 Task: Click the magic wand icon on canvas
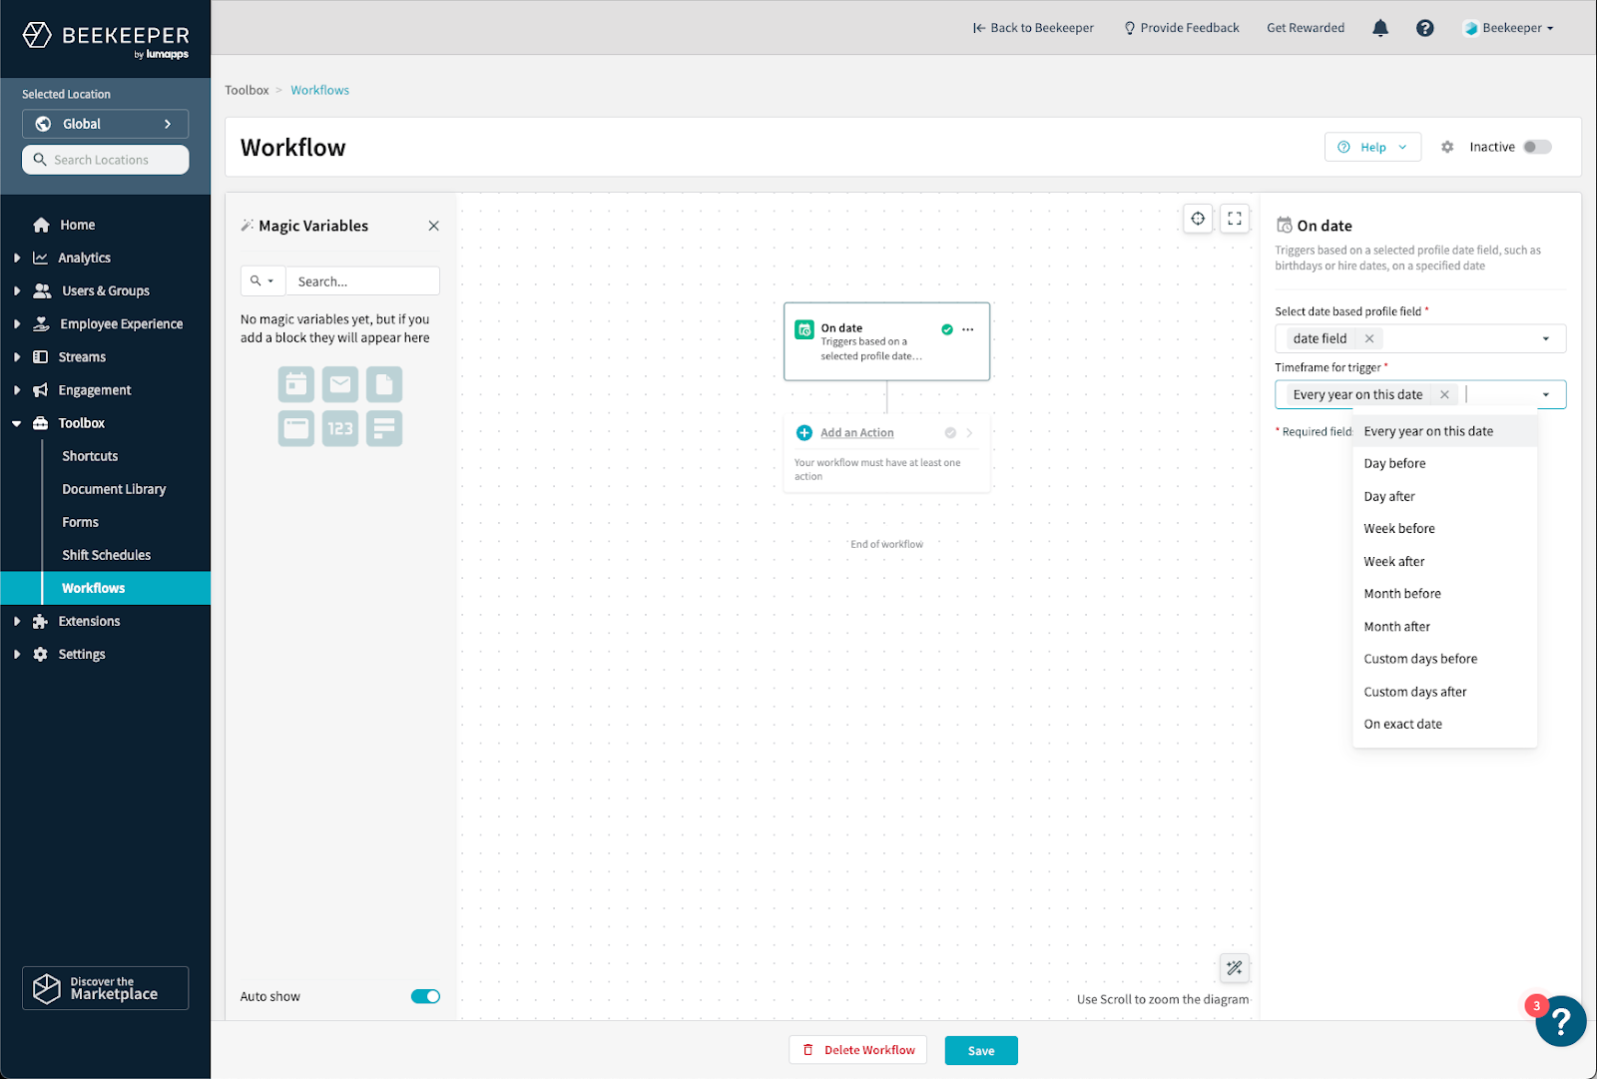pos(1235,967)
